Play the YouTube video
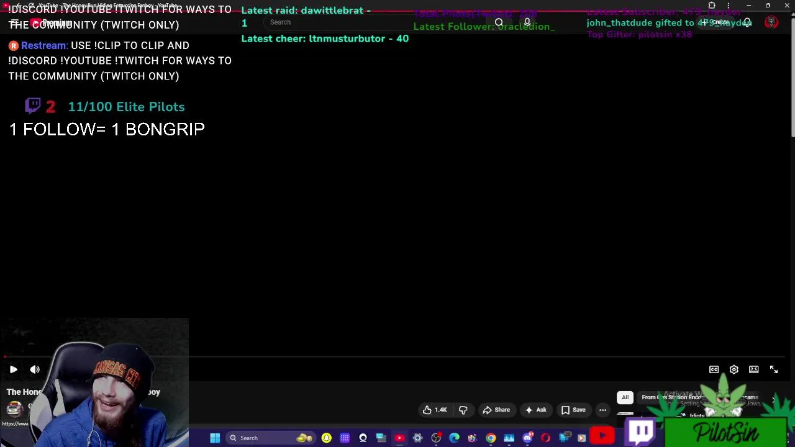 click(x=13, y=369)
